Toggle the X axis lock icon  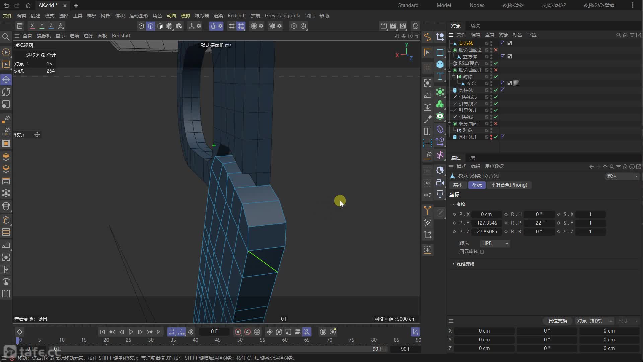pyautogui.click(x=32, y=26)
